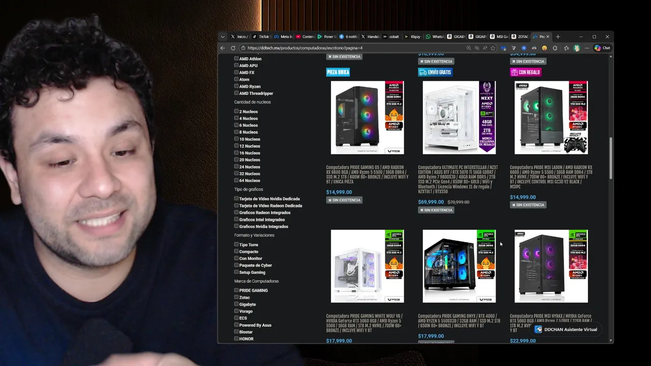Switch to the MSI Ga tab
This screenshot has height=366, width=651.
[499, 37]
